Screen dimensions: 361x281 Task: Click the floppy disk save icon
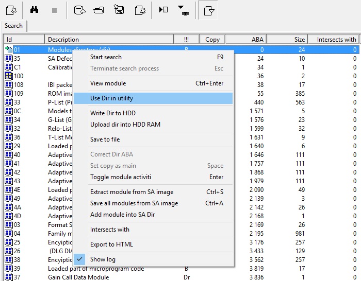(119, 10)
